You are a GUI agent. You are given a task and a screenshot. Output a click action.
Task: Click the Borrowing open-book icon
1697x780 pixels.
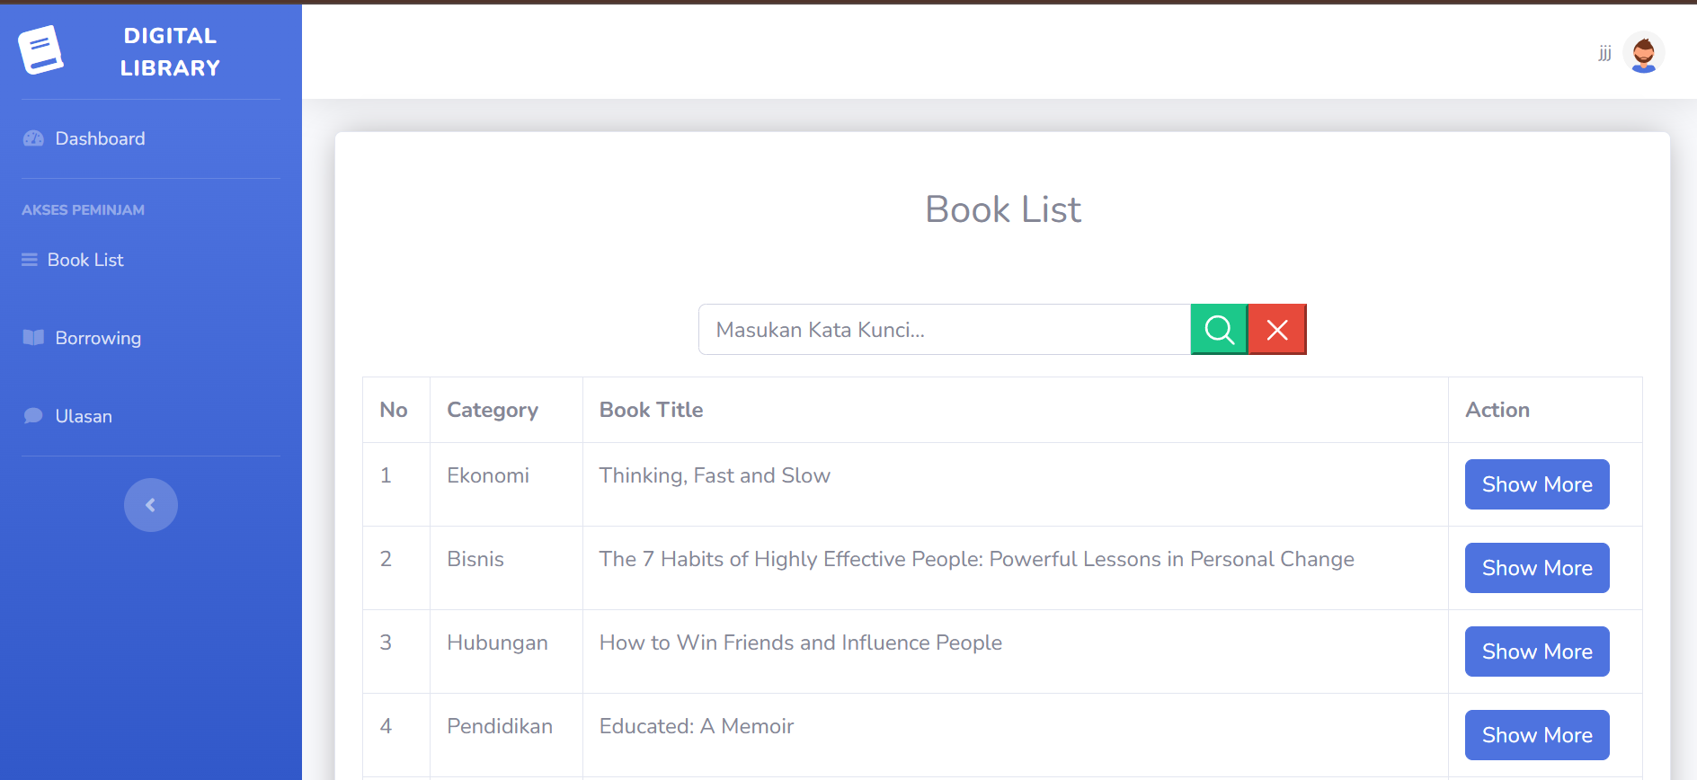(x=33, y=338)
